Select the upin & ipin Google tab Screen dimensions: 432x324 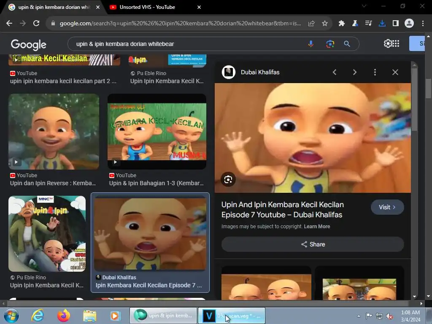54,7
